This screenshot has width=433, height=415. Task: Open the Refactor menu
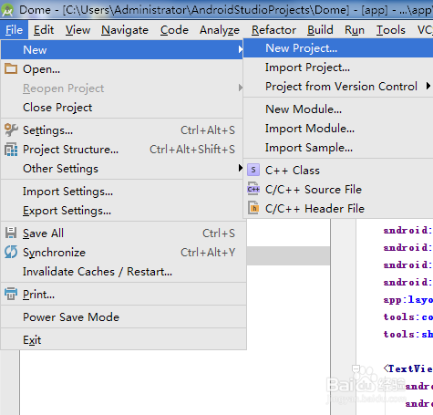click(x=273, y=30)
